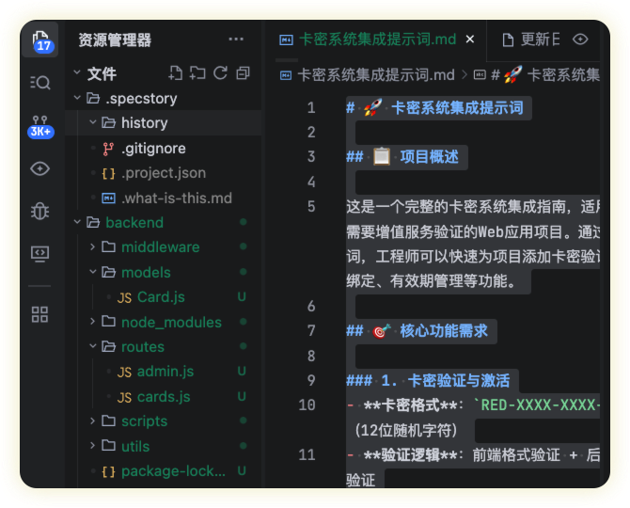Click Git icon beside .gitignore
This screenshot has height=508, width=630.
coord(108,149)
